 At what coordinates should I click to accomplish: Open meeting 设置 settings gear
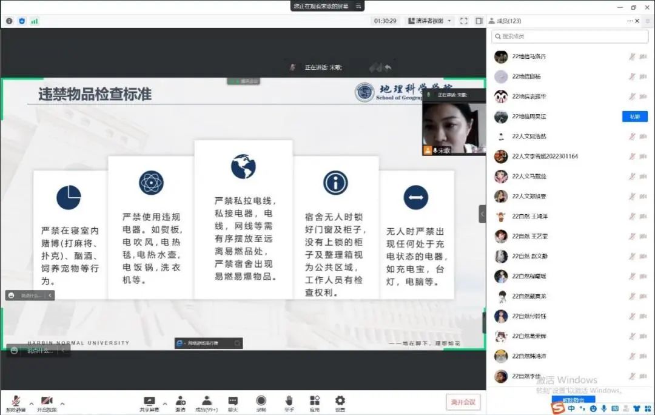coord(340,402)
